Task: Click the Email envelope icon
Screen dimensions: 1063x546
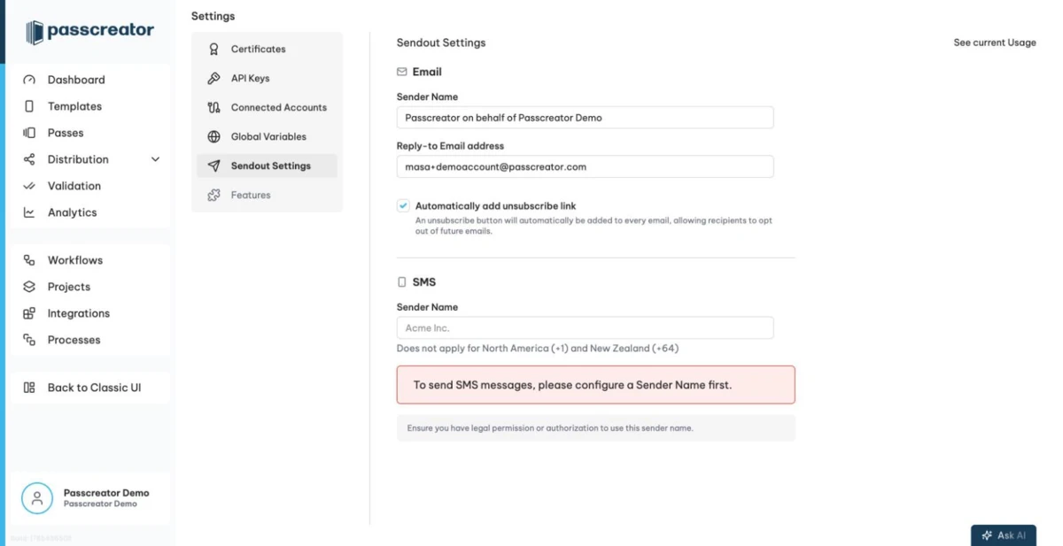Action: click(402, 72)
